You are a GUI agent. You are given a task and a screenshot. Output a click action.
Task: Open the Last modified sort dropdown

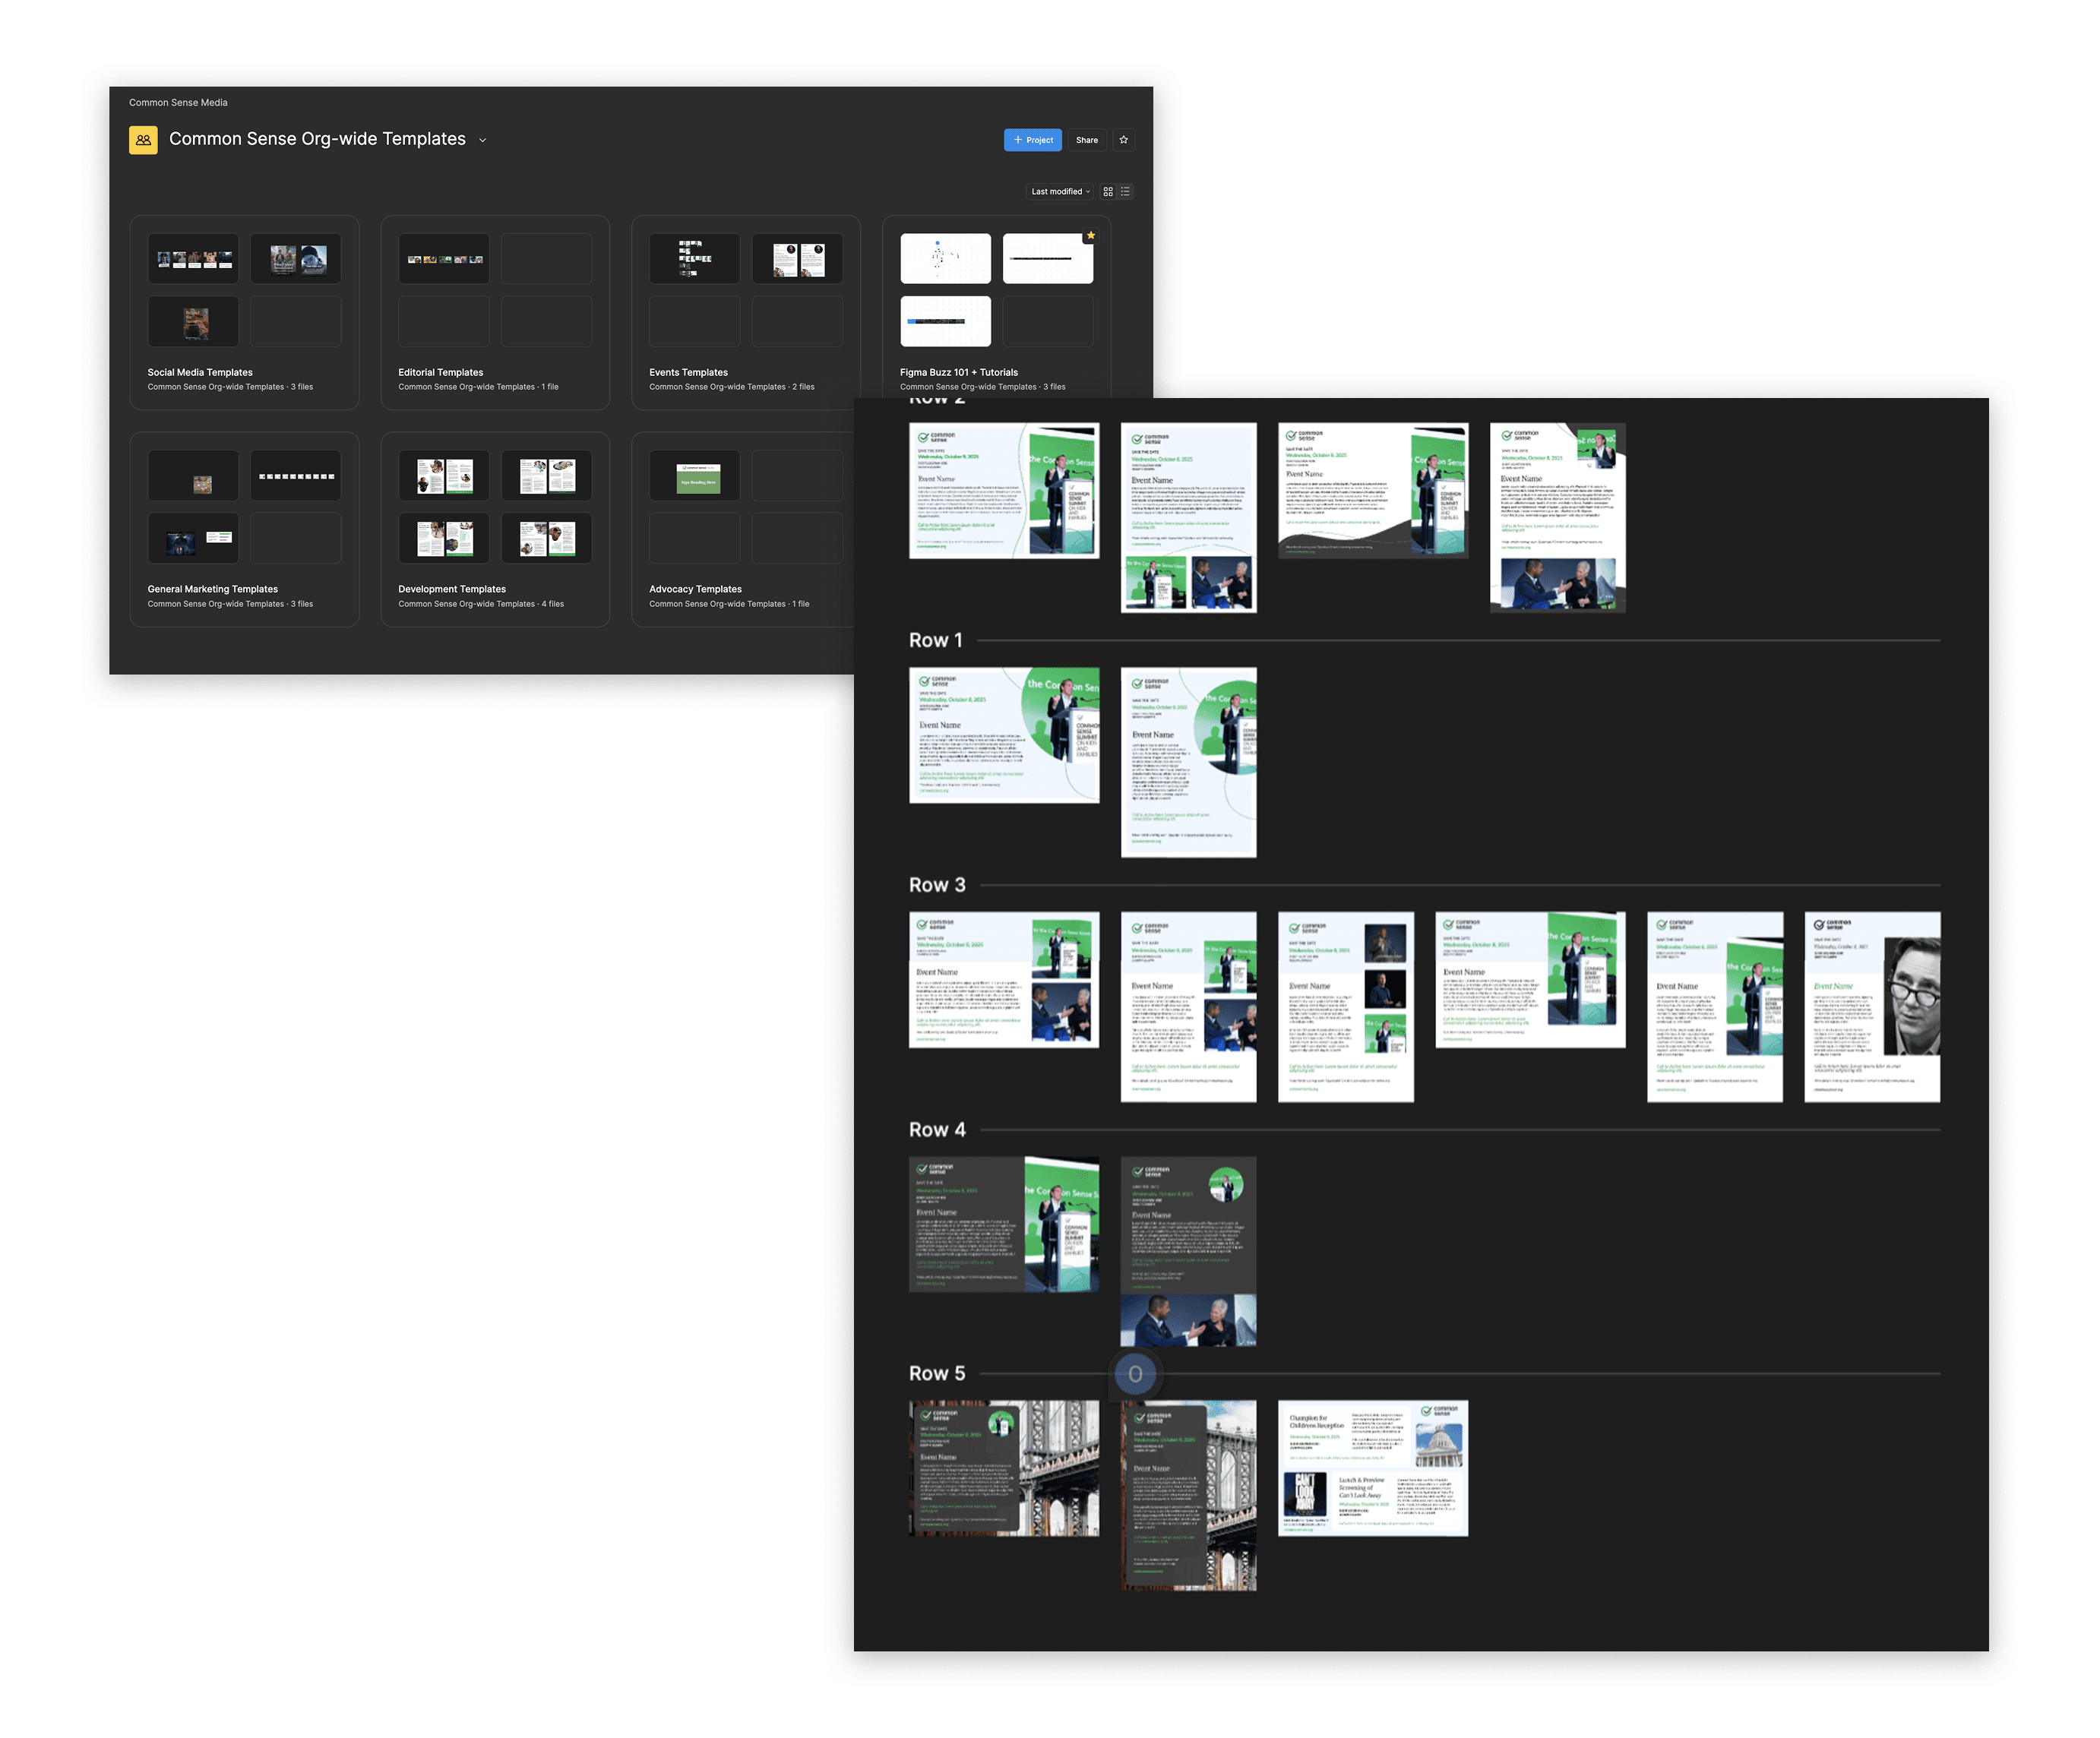click(x=1060, y=192)
